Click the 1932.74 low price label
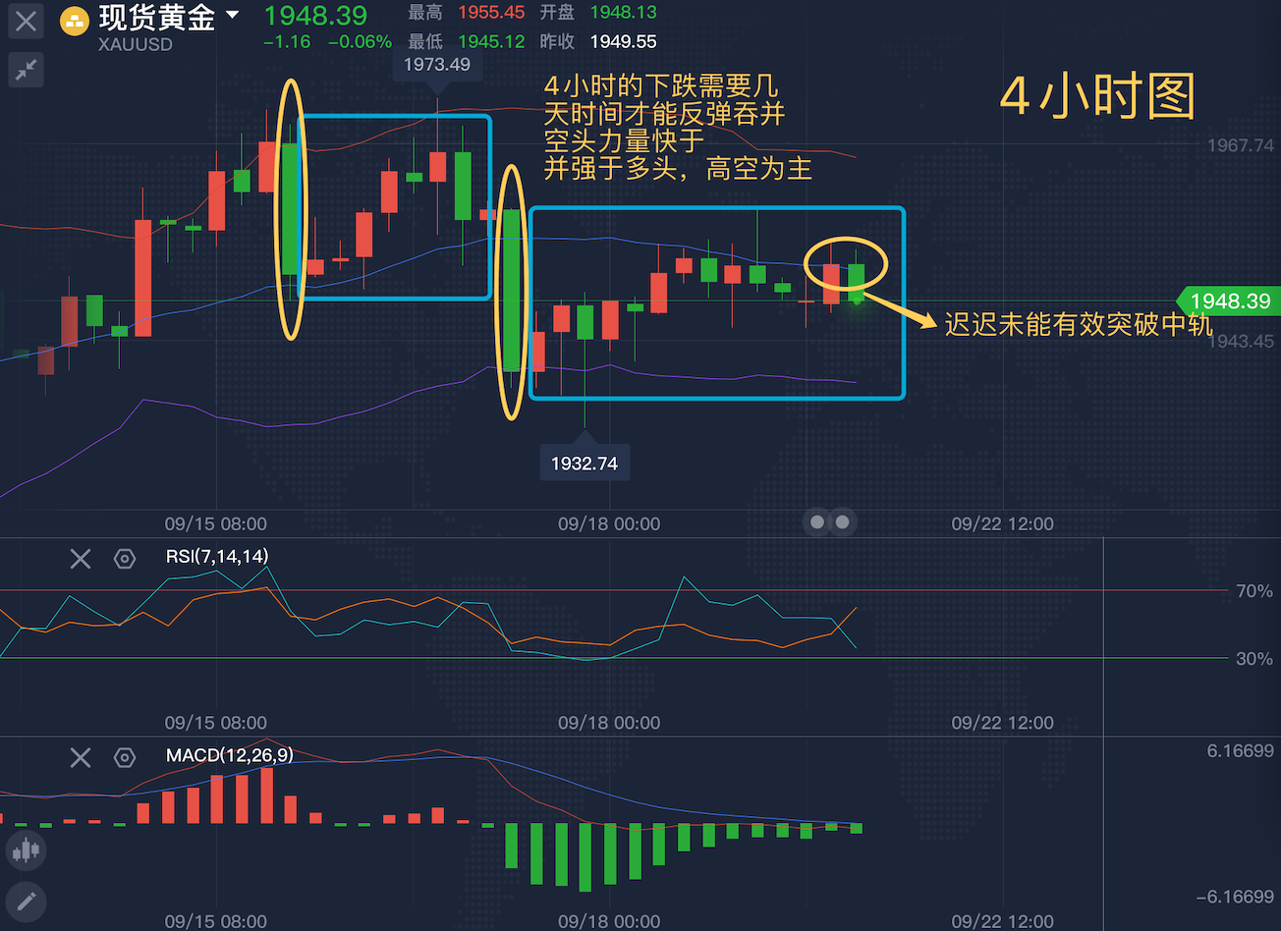Viewport: 1281px width, 931px height. [x=585, y=464]
